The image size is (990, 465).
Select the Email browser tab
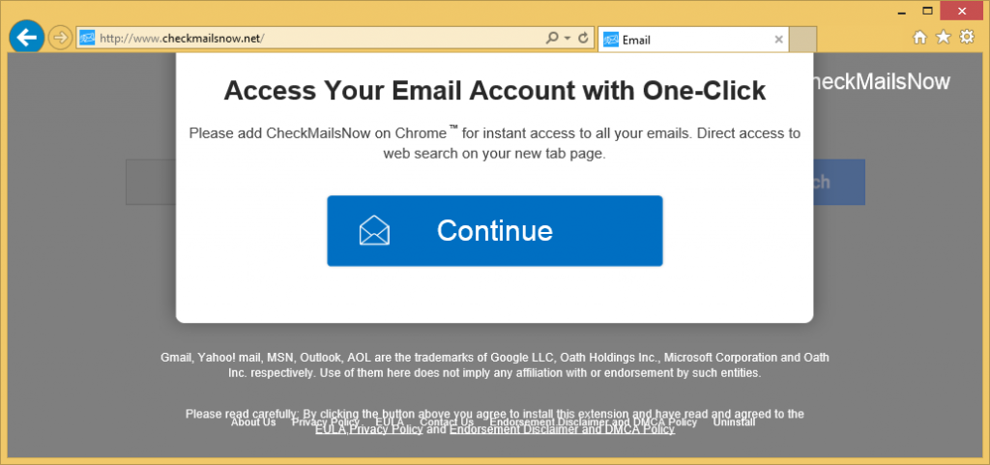pyautogui.click(x=677, y=40)
